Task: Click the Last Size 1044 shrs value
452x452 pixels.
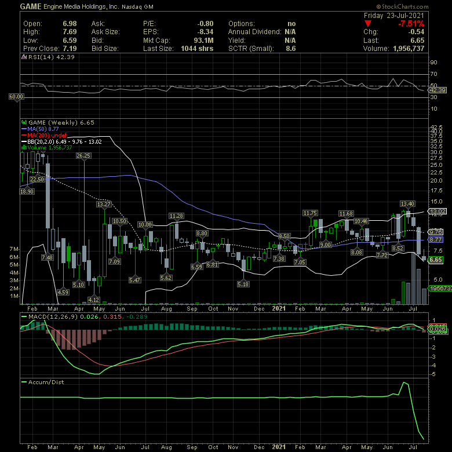Action: coord(197,49)
